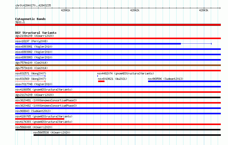Click the tiny blue nsv4482074 marker
The height and width of the screenshot is (145, 228).
(98, 76)
